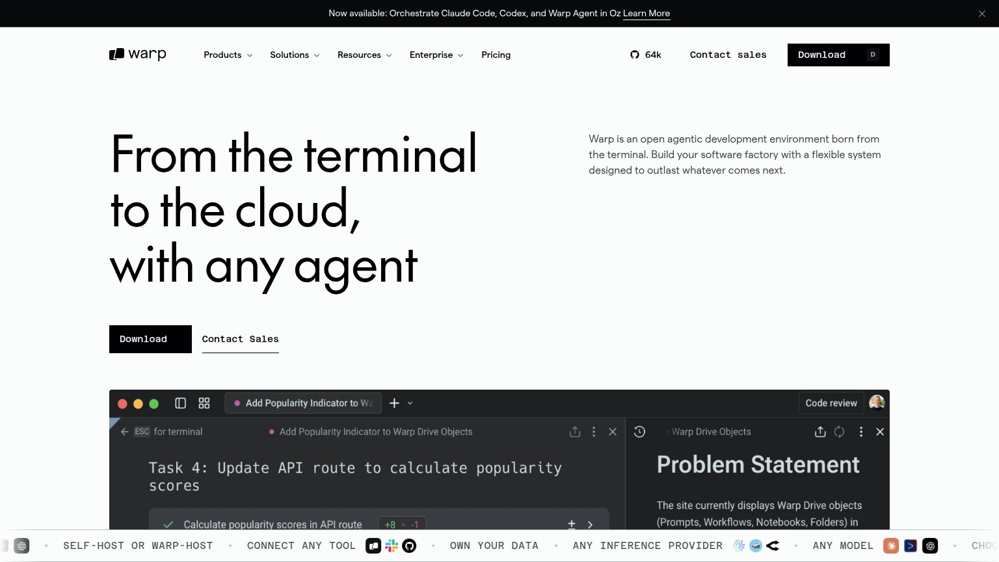Expand the Solutions menu
This screenshot has width=999, height=562.
point(295,55)
